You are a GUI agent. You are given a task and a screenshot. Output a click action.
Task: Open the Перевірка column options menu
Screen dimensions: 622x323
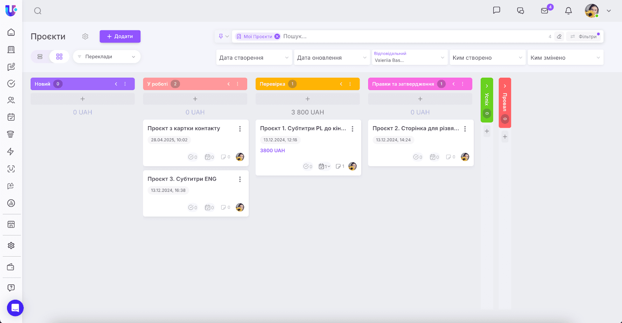tap(350, 84)
